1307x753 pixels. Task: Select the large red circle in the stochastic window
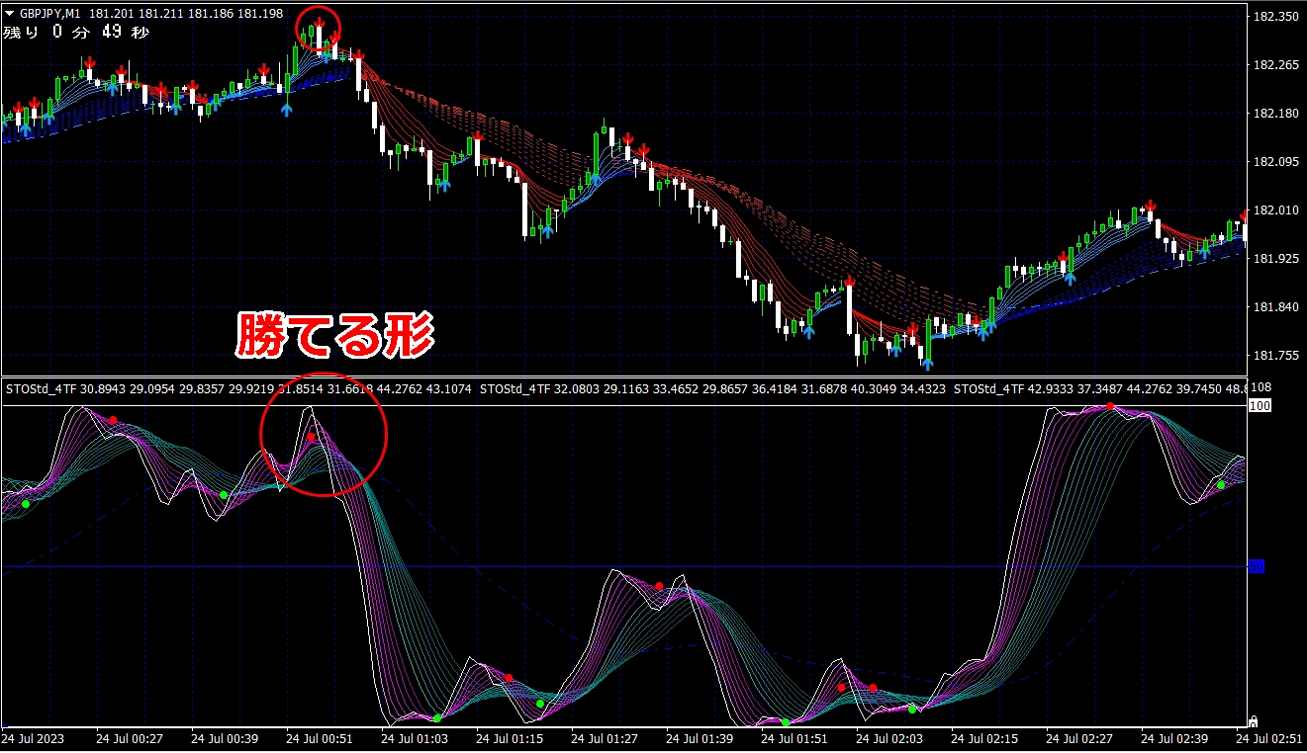[x=324, y=434]
